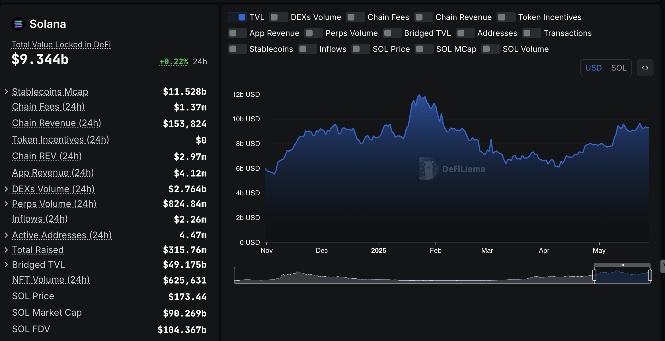This screenshot has width=665, height=341.
Task: Click the right range slider handle
Action: 650,275
